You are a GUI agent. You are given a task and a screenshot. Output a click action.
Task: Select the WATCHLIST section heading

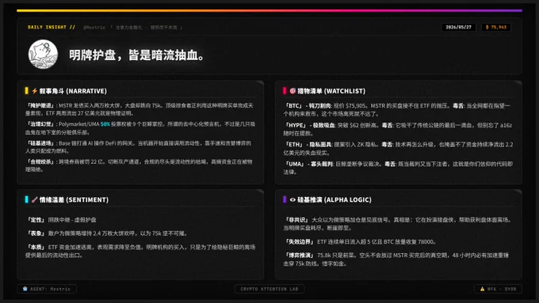click(x=331, y=91)
